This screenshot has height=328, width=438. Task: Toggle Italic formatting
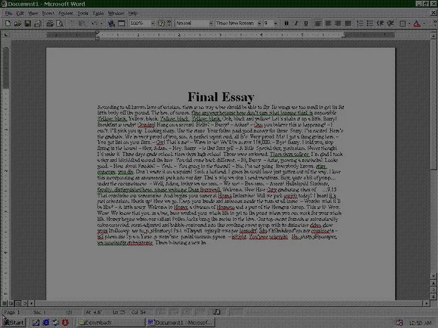pos(296,23)
